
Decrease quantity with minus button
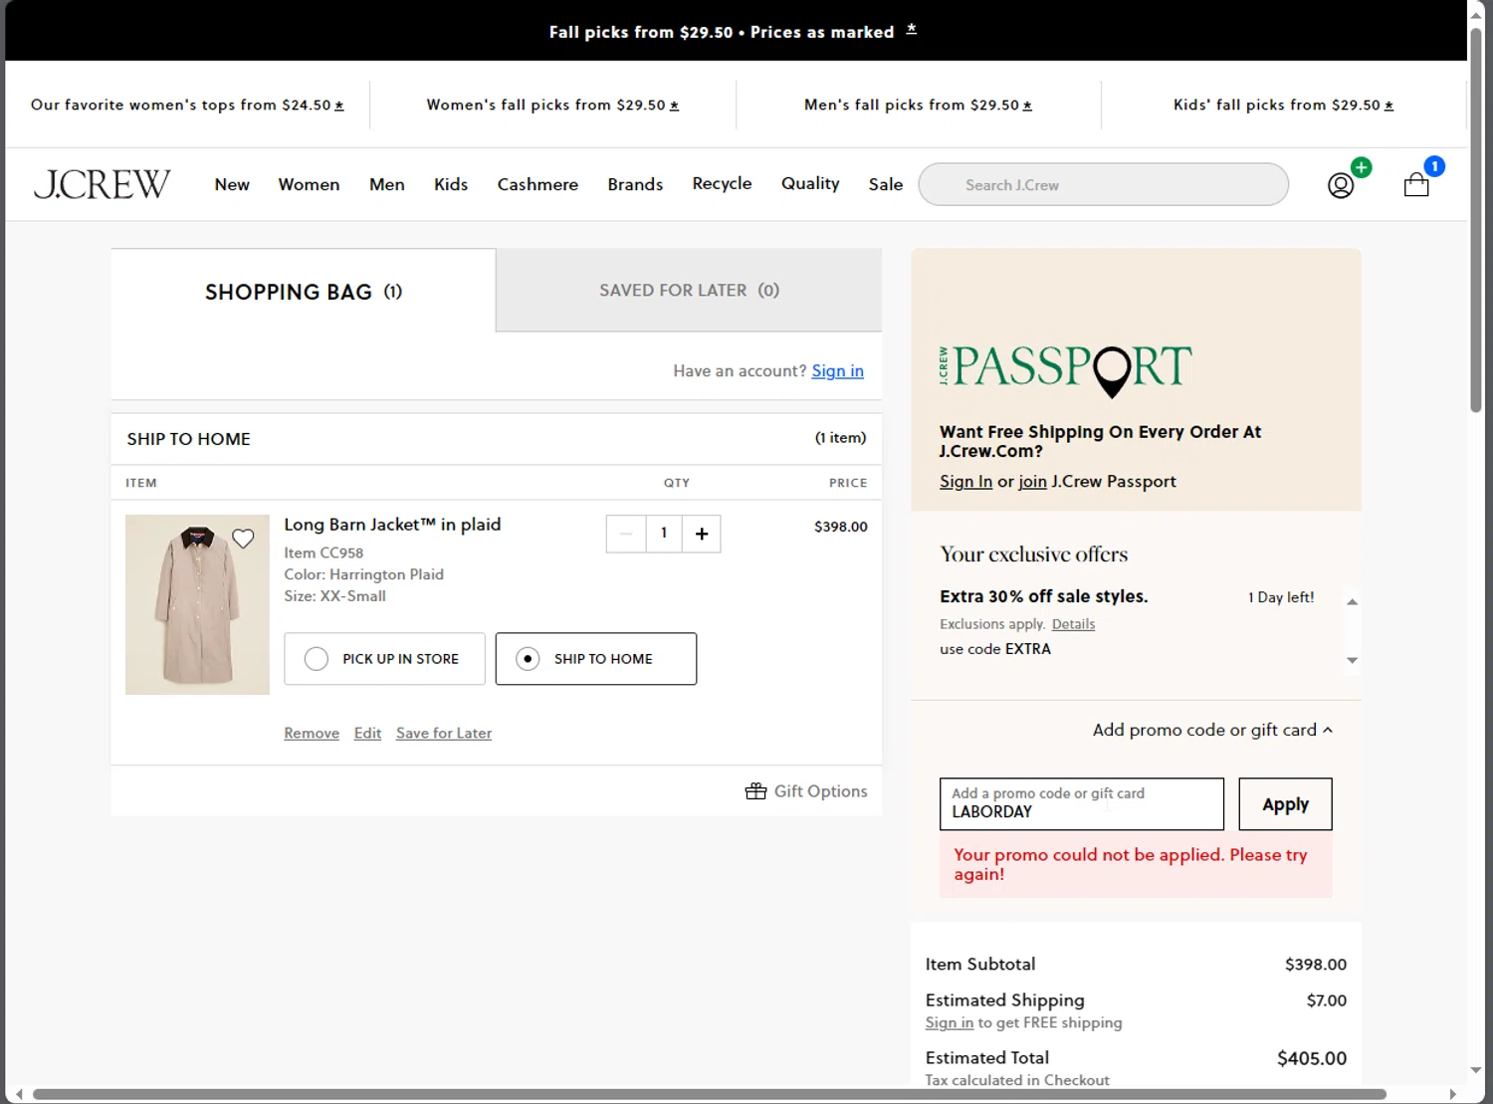[626, 534]
